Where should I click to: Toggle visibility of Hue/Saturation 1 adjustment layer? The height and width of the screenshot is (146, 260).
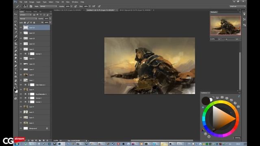21,94
